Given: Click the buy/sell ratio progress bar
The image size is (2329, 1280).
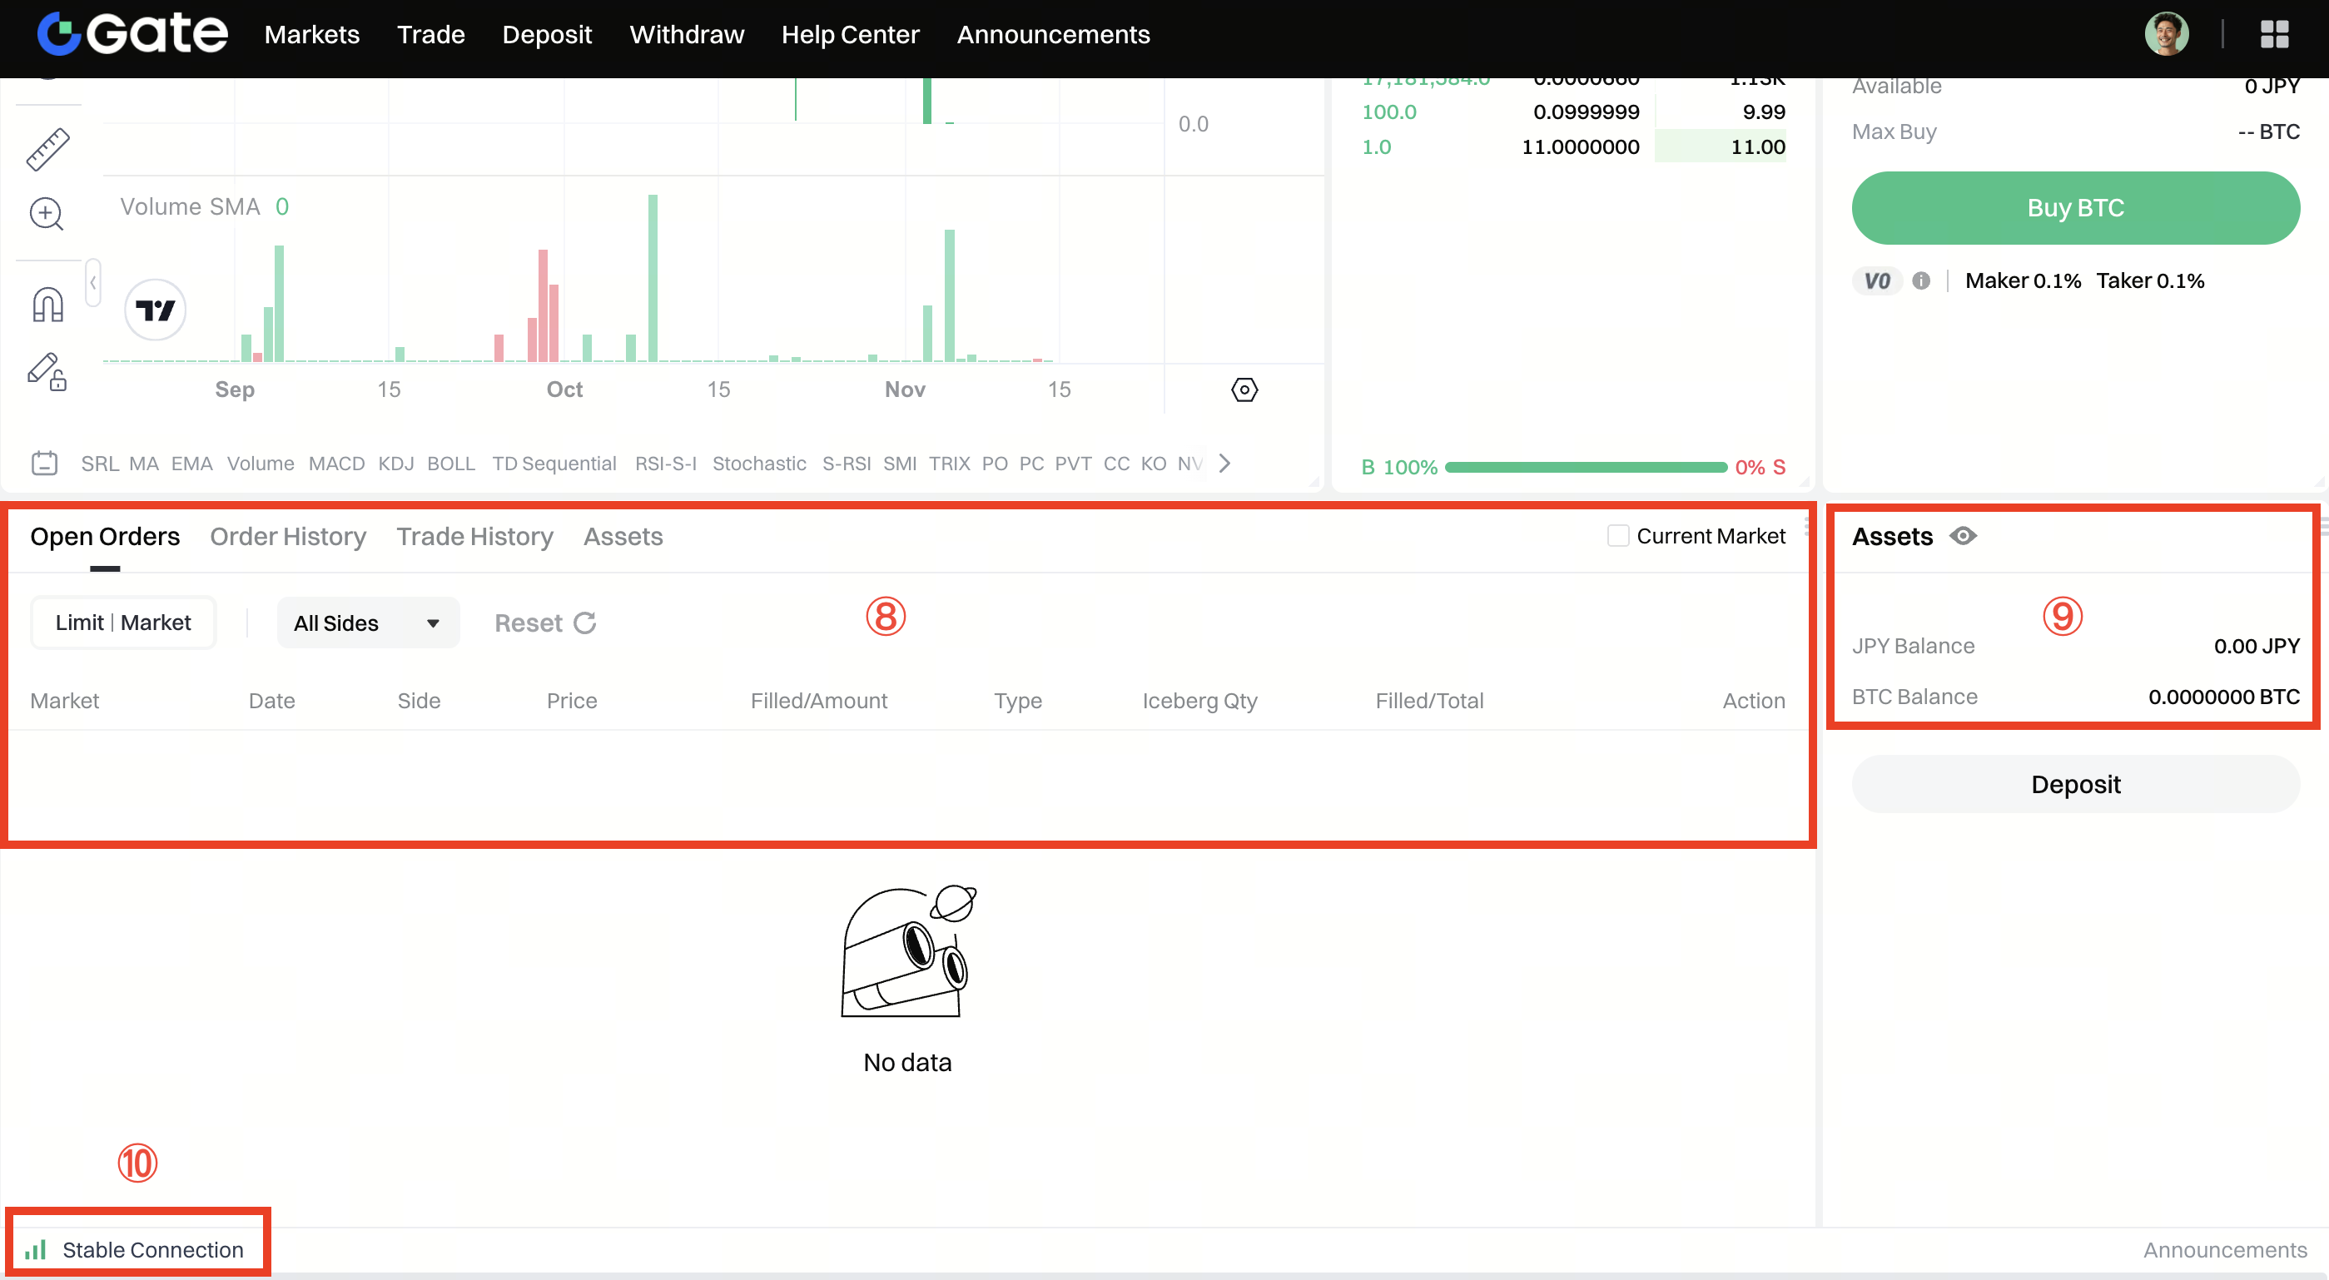Looking at the screenshot, I should (x=1585, y=468).
